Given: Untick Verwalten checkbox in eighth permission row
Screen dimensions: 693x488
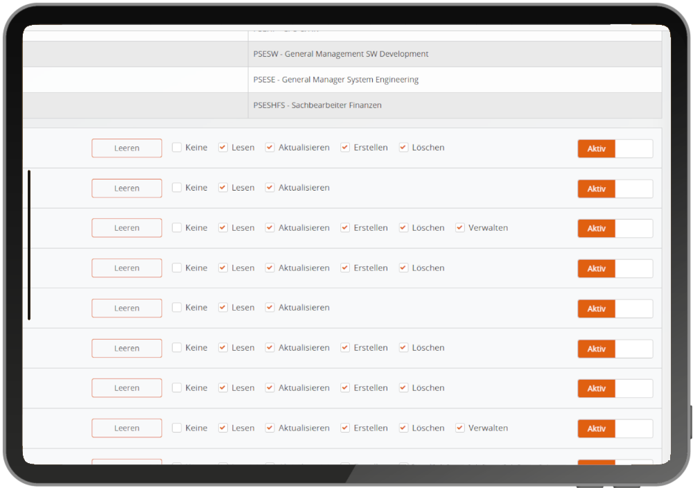Looking at the screenshot, I should [x=460, y=428].
